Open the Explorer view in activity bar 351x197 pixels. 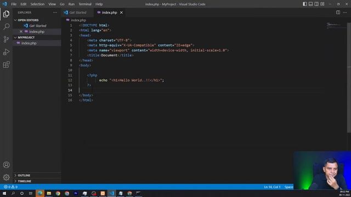click(x=6, y=14)
